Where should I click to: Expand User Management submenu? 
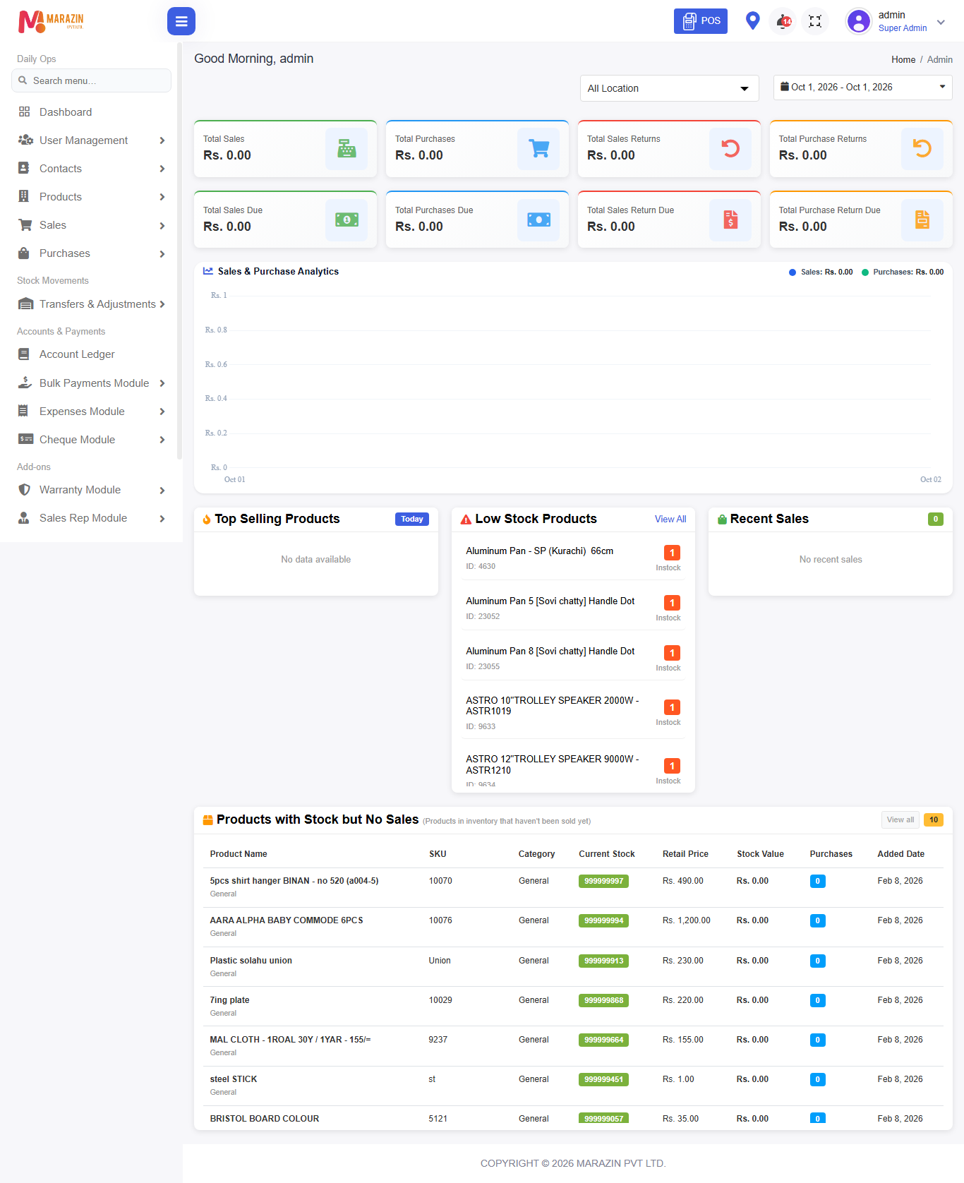tap(91, 140)
